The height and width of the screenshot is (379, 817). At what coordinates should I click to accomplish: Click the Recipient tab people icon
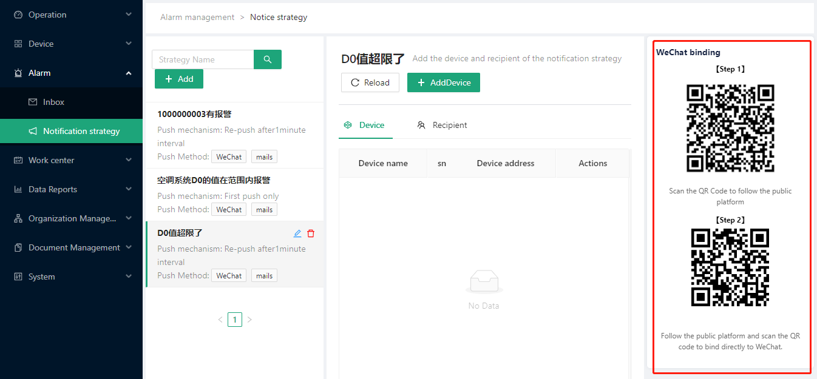(421, 125)
